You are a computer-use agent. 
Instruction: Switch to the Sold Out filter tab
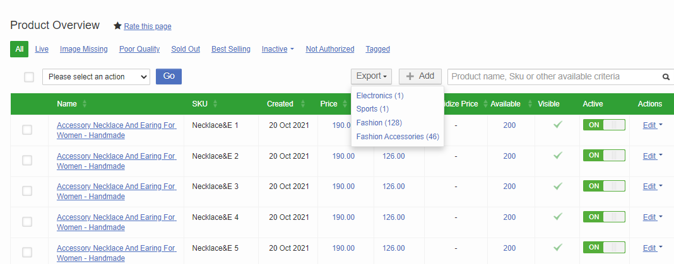[x=186, y=49]
